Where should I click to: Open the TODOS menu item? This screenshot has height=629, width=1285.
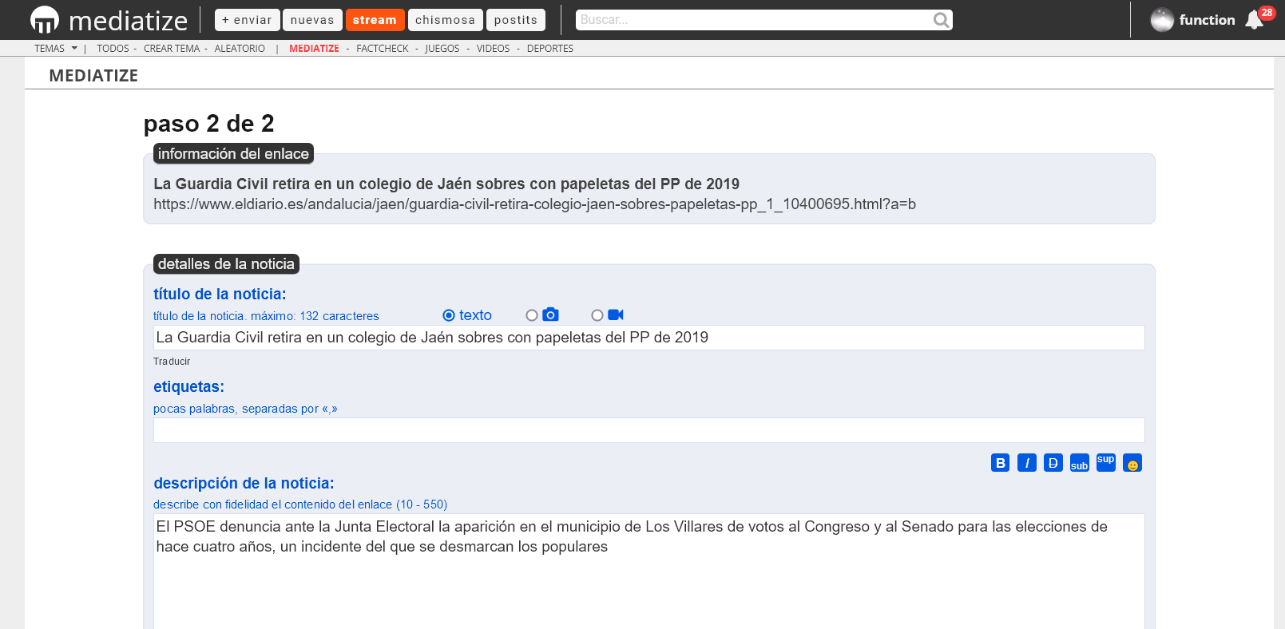[x=113, y=49]
